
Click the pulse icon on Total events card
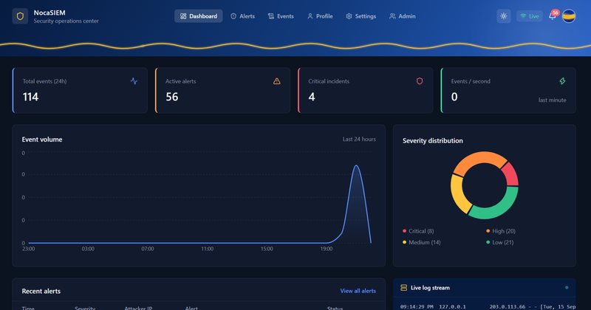point(134,81)
